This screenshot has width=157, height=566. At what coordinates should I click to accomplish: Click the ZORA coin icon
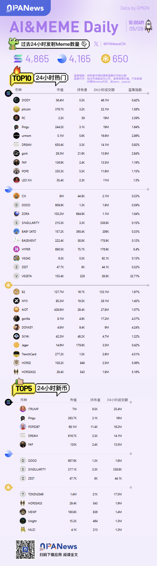click(16, 214)
